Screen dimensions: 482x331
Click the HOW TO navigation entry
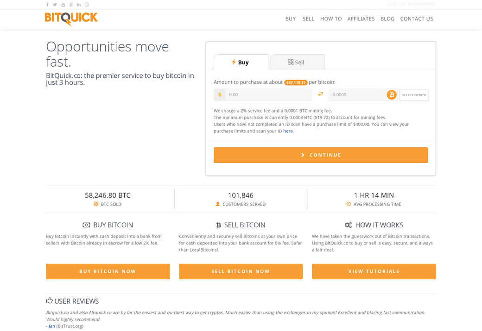click(x=331, y=19)
